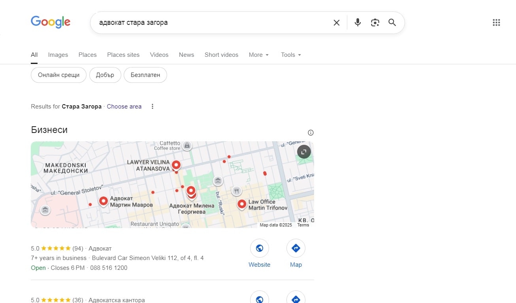This screenshot has width=516, height=303.
Task: Open website globe for Адвокатска кантора listing
Action: point(260,297)
